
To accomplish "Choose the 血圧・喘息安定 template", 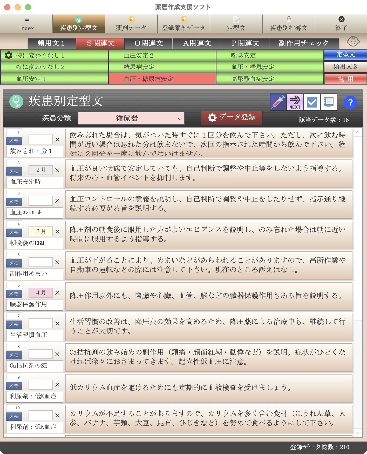I will pyautogui.click(x=270, y=67).
